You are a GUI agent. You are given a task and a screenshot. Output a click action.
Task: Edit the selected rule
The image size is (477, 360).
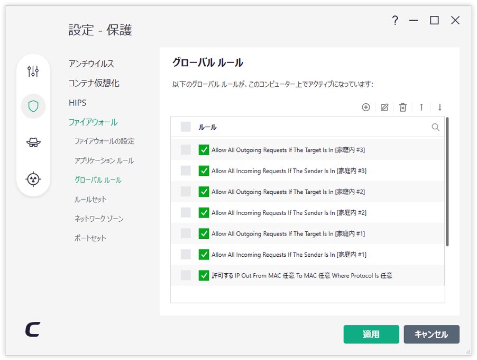(384, 107)
